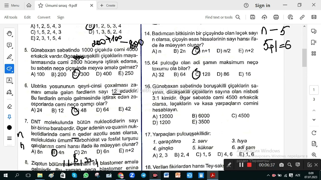Switch the AZE keyboard language indicator
The image size is (321, 180).
pos(298,175)
